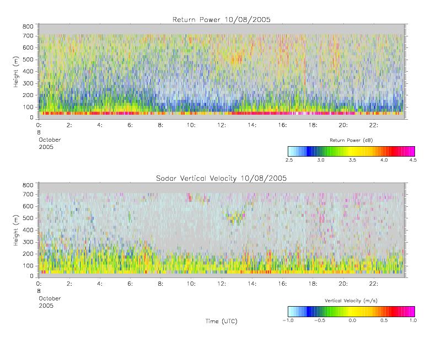The width and height of the screenshot is (436, 337).
Task: Click inside the Return Power data plot area
Action: coord(222,72)
